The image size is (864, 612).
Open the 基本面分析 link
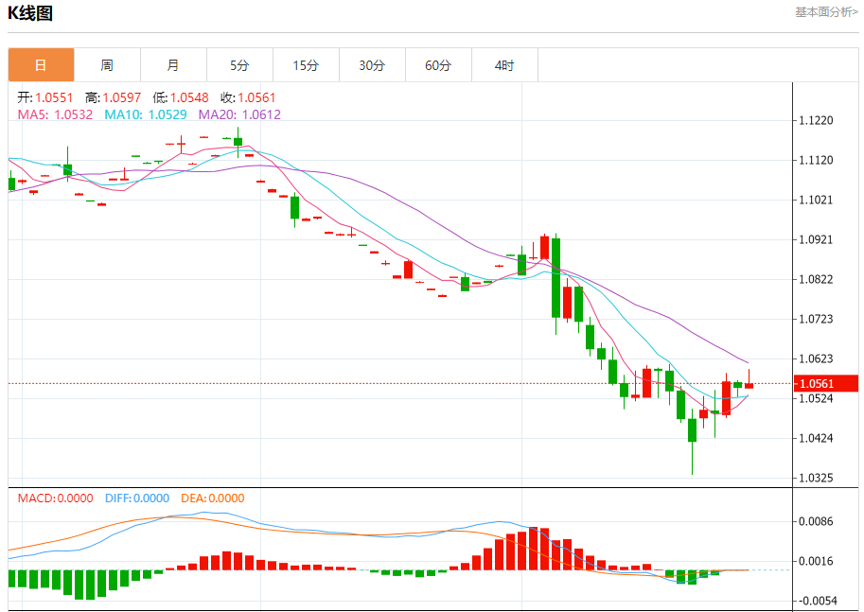(826, 12)
